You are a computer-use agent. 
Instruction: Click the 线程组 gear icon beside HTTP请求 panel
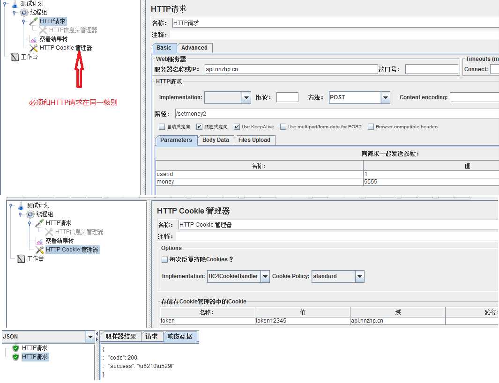pos(24,12)
